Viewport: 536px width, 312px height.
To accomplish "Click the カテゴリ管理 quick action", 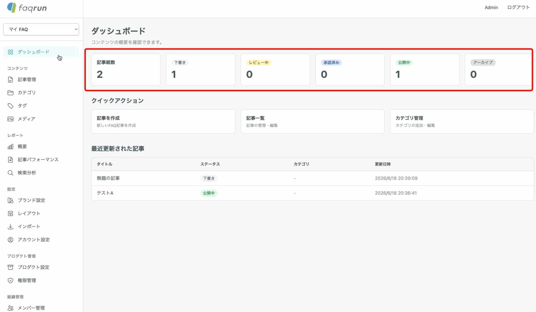I will 462,121.
